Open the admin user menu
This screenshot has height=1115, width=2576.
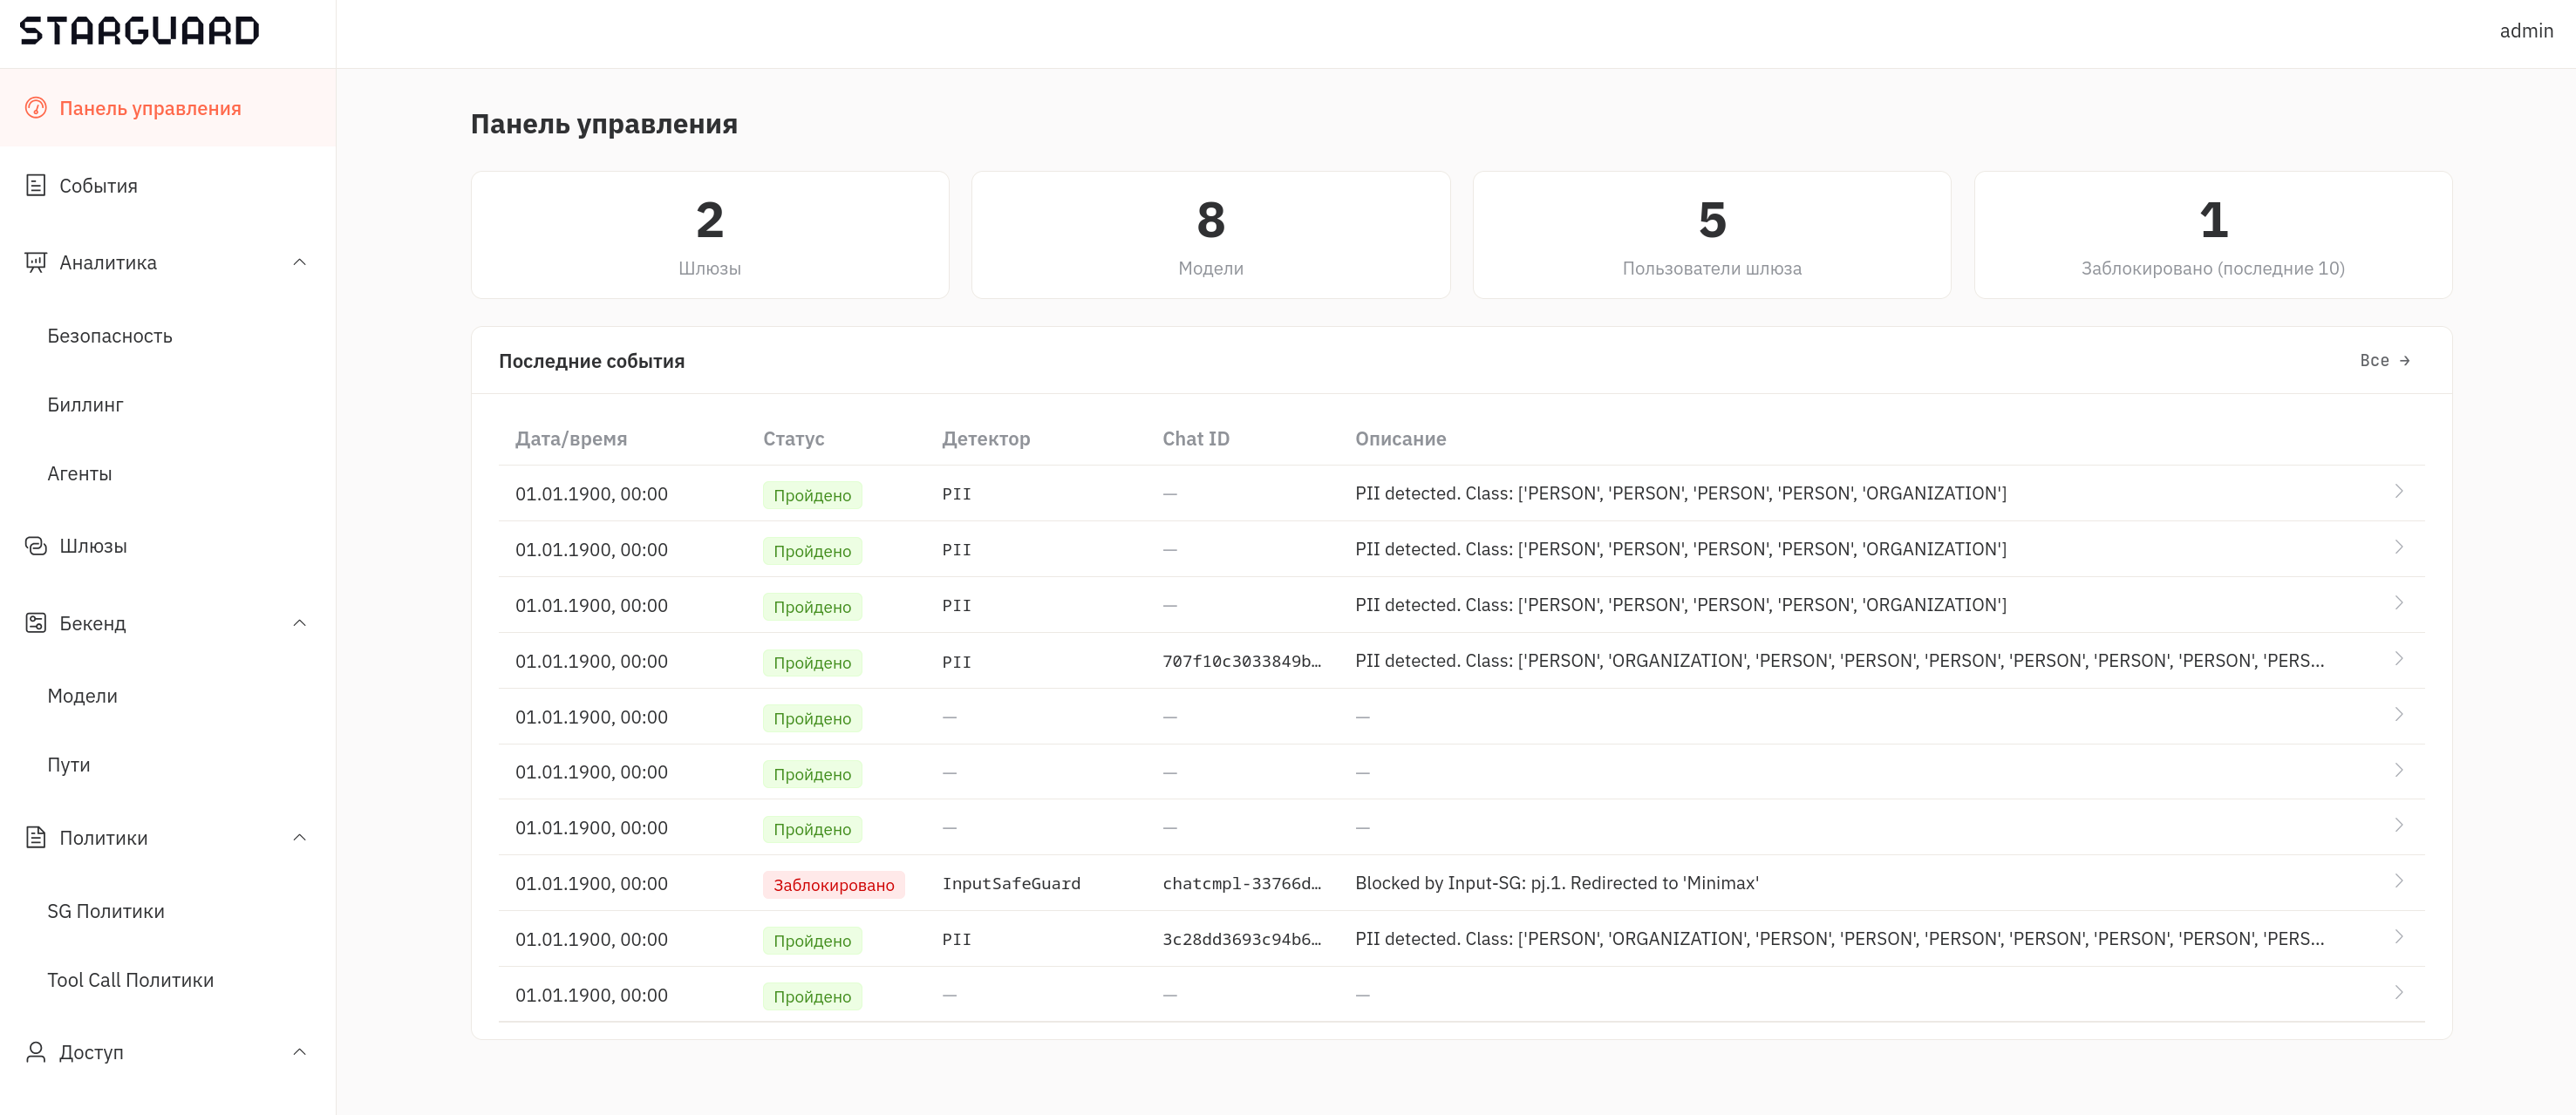[x=2526, y=31]
